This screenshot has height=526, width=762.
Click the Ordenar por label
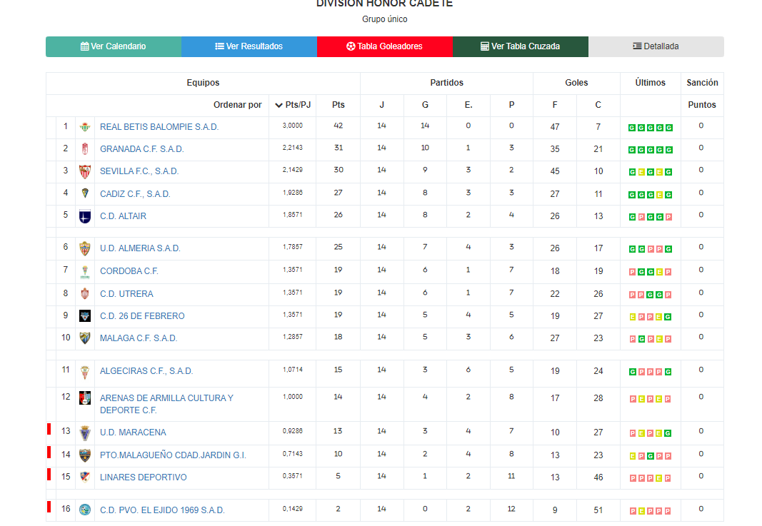(x=238, y=105)
